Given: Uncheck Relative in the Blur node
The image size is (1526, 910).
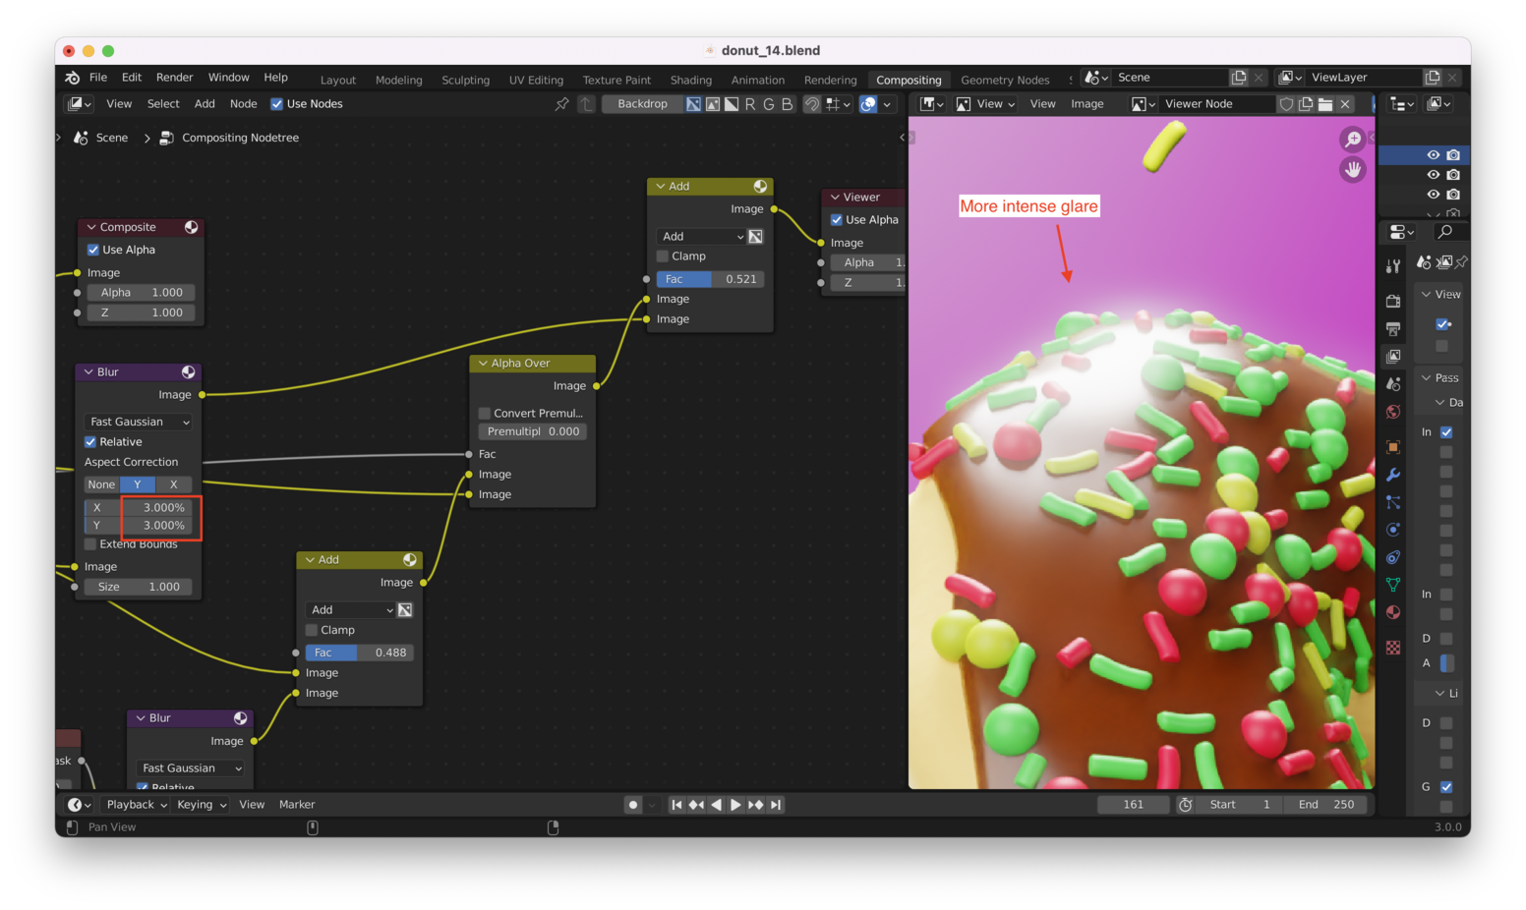Looking at the screenshot, I should click(x=90, y=442).
